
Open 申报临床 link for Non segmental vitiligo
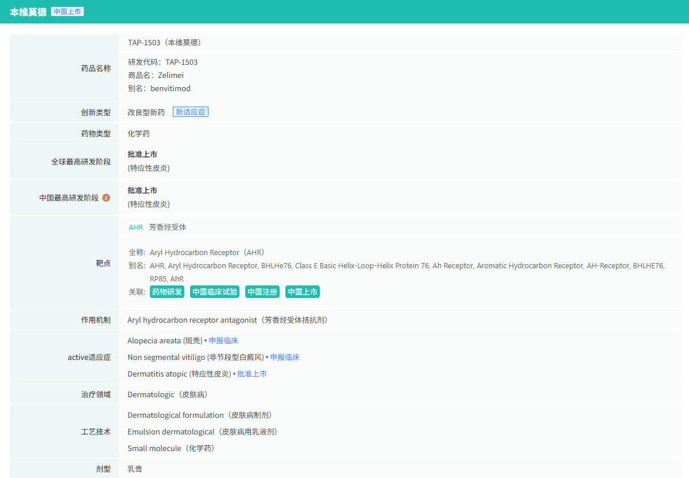click(x=285, y=357)
